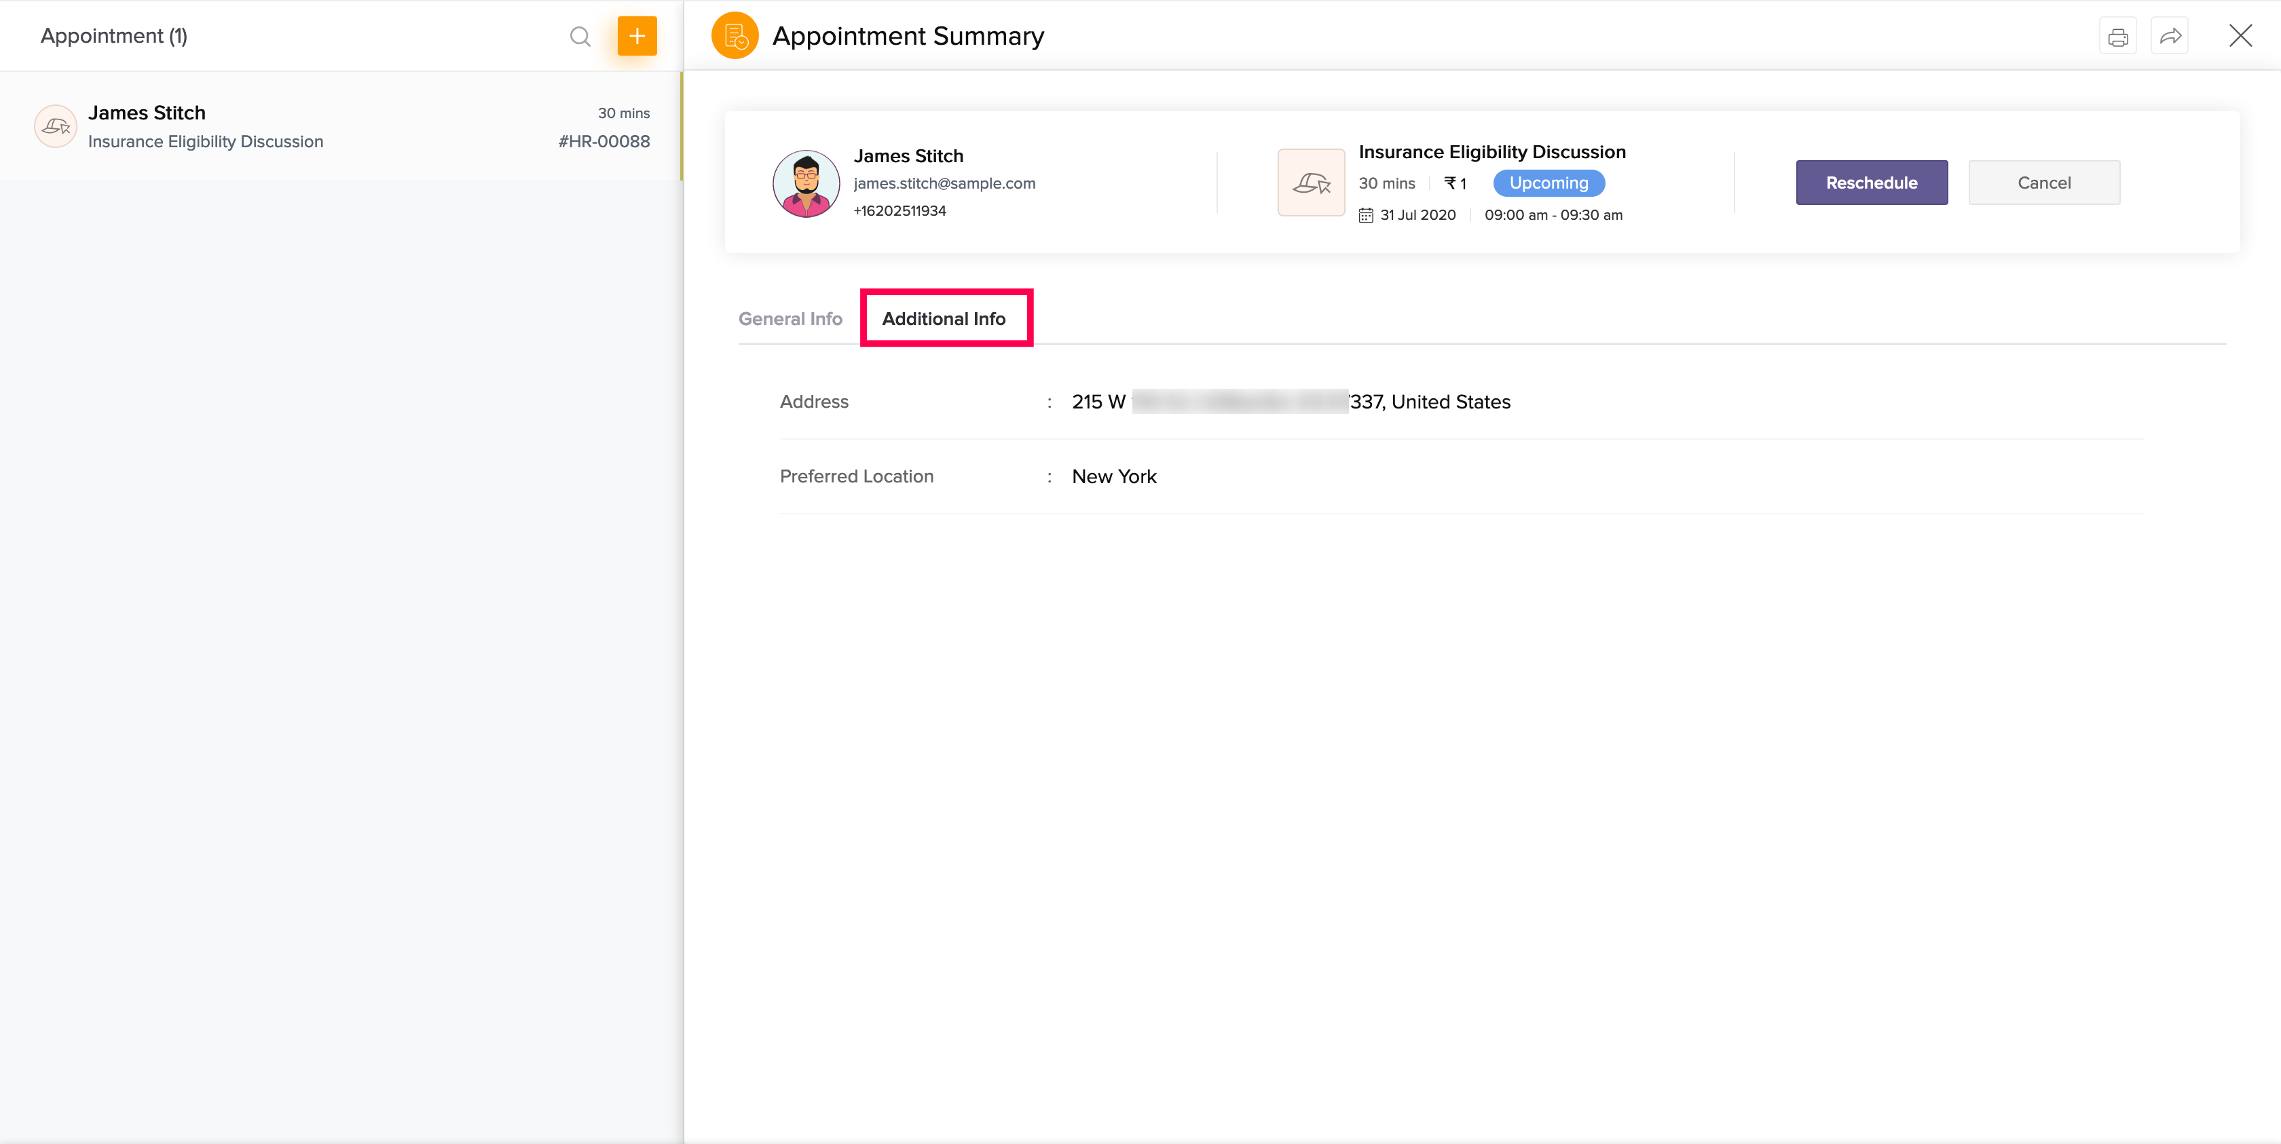The image size is (2281, 1144).
Task: Click the service icon in the summary card
Action: [x=1312, y=183]
